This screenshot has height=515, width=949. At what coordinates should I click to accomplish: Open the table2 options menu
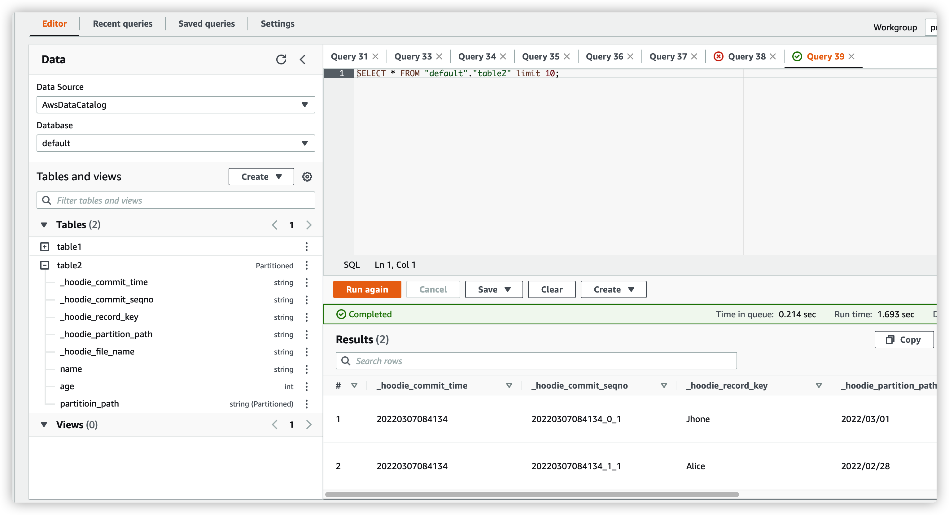(307, 265)
